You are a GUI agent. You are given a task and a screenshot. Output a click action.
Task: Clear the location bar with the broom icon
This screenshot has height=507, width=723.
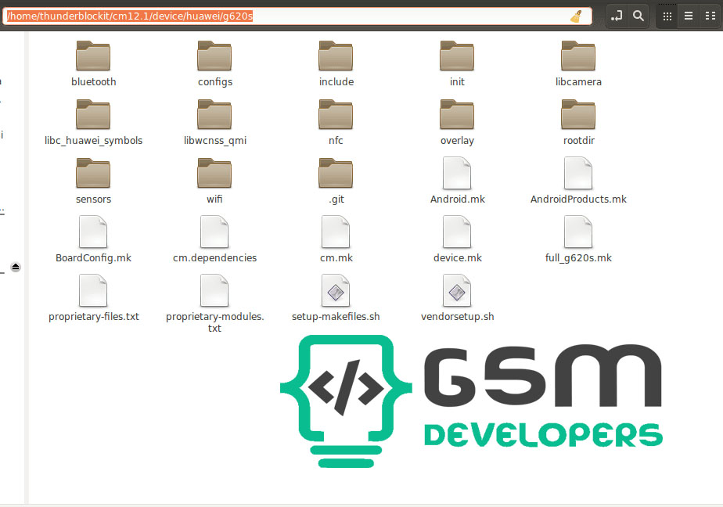pos(576,16)
